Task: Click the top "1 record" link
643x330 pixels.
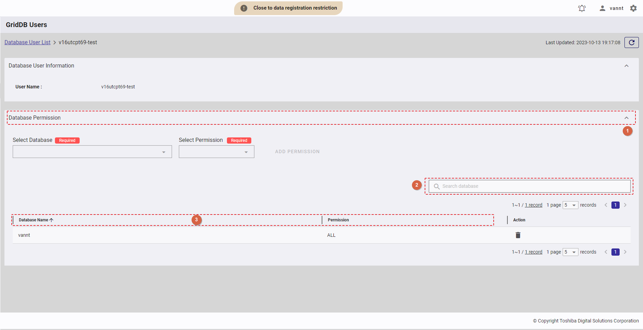Action: click(533, 205)
